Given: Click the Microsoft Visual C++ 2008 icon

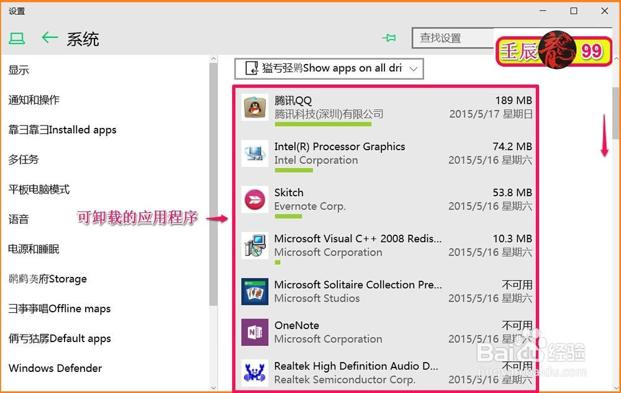Looking at the screenshot, I should 255,245.
